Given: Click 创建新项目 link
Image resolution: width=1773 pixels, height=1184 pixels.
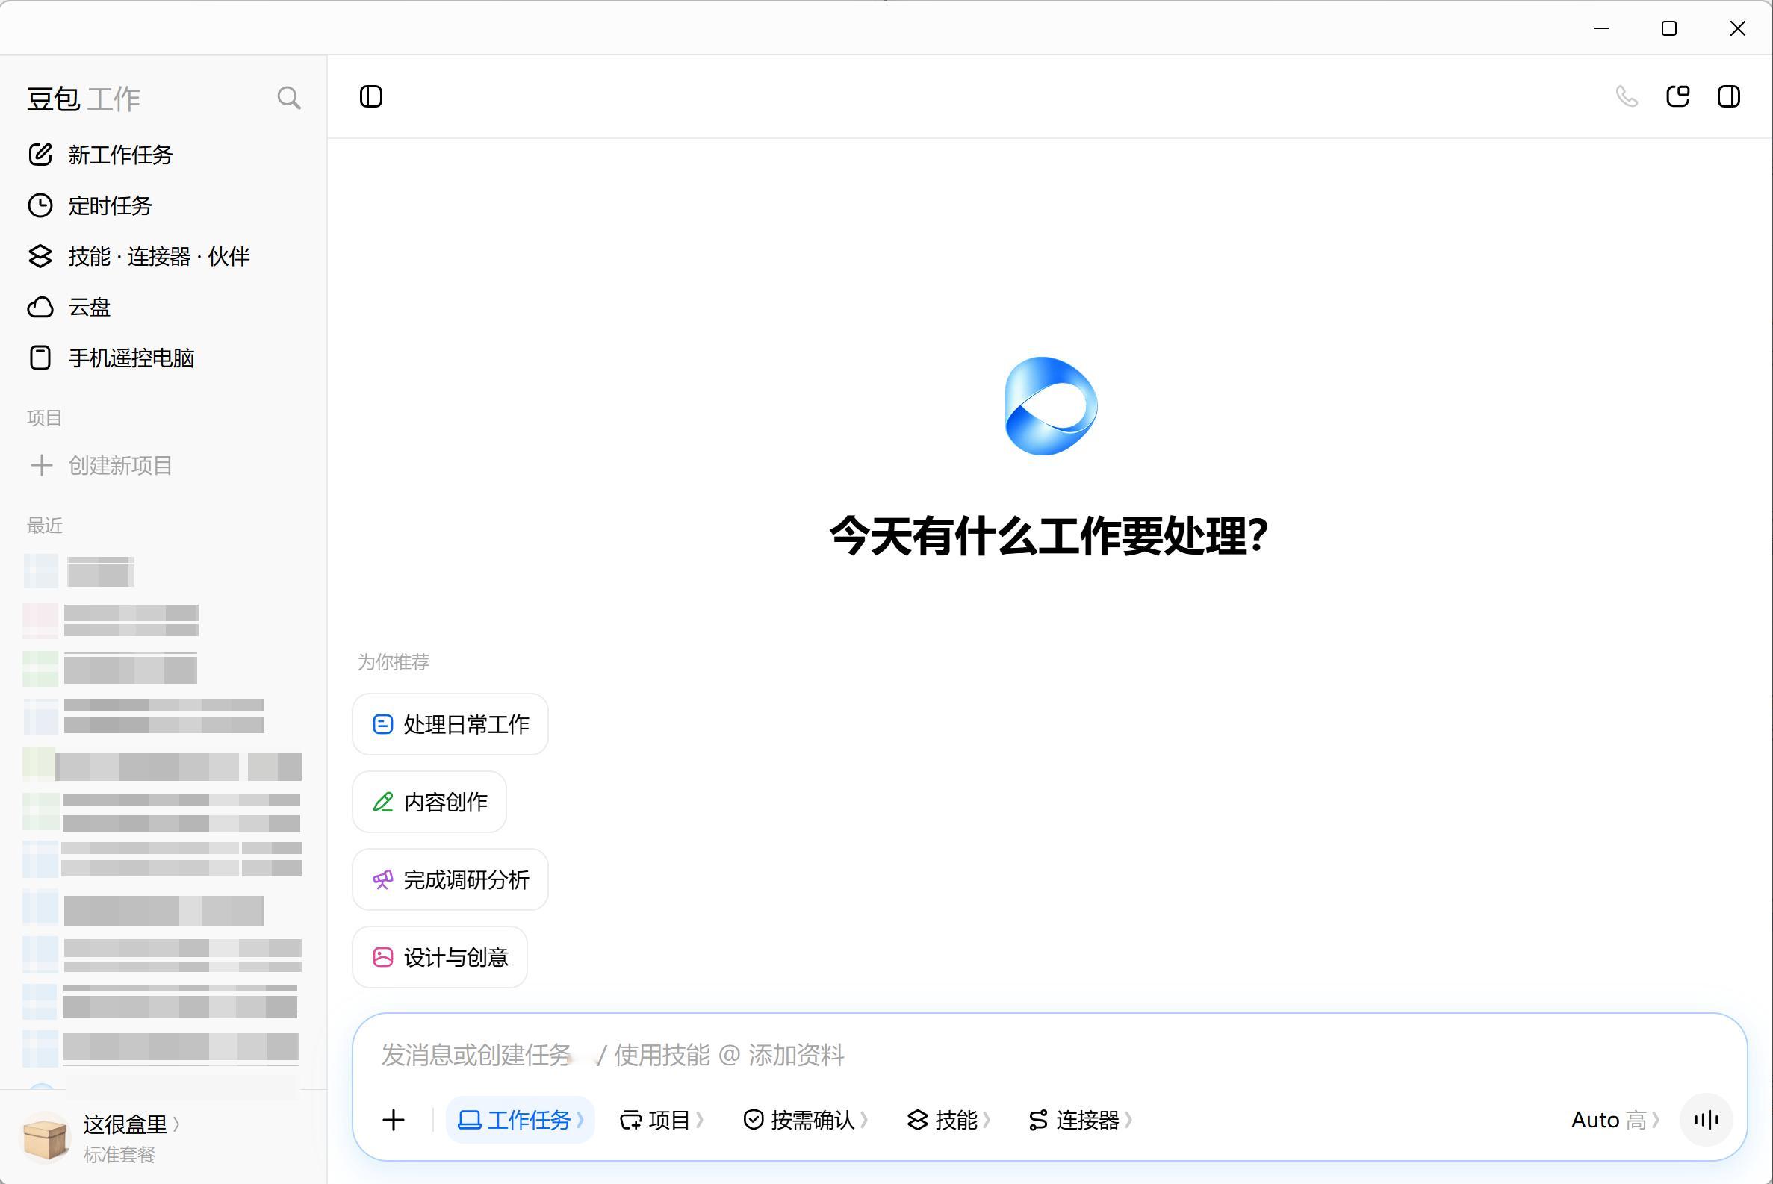Looking at the screenshot, I should tap(121, 465).
